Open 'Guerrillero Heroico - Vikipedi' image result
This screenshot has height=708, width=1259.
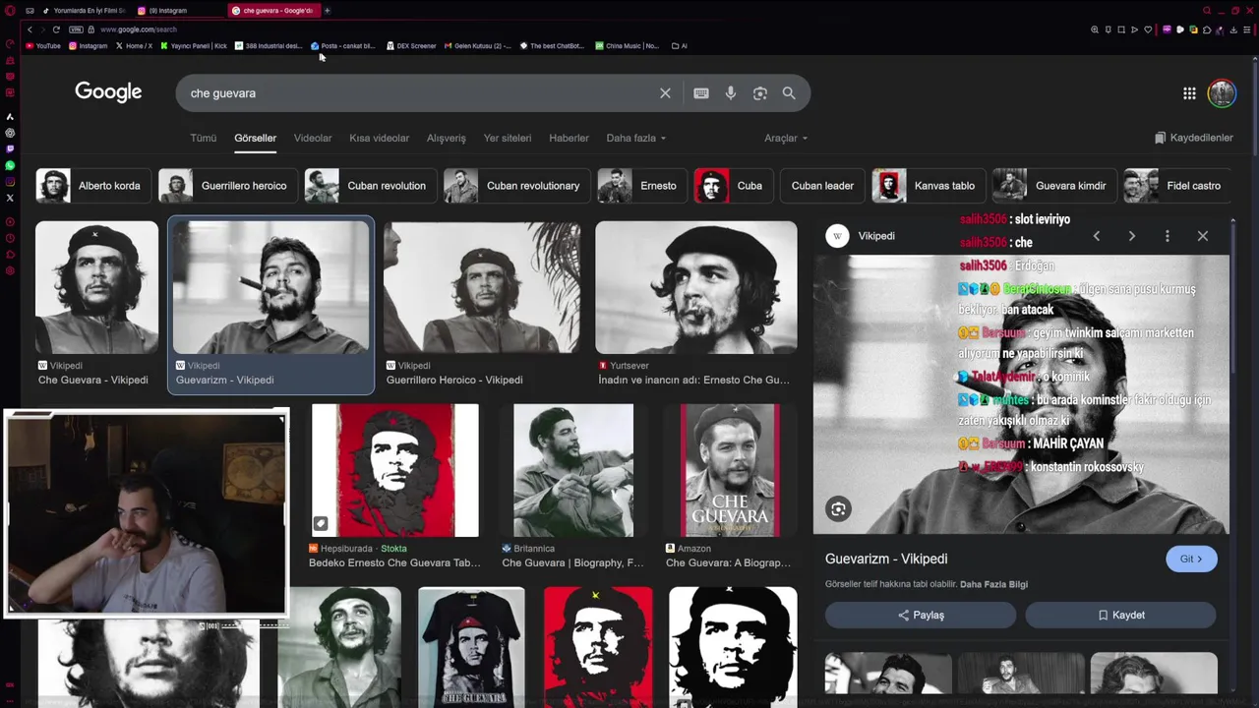(482, 304)
